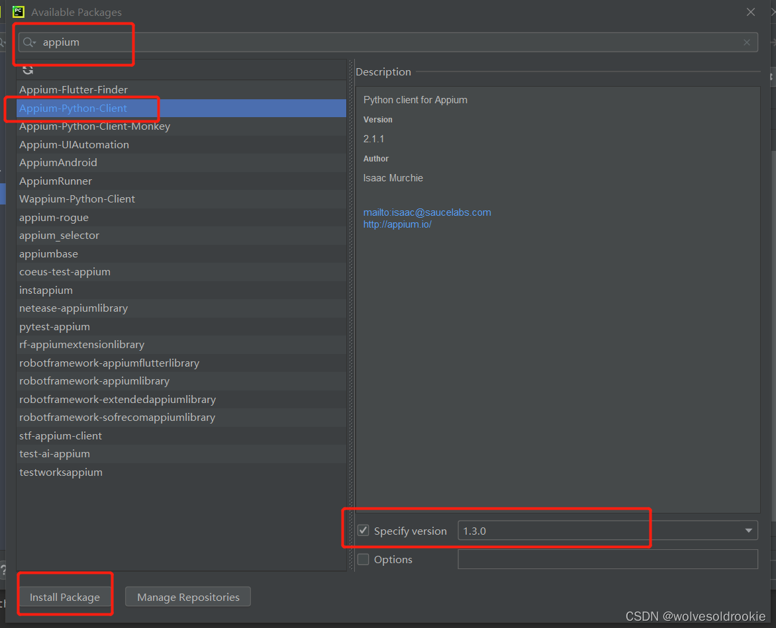Choose robotframework-appiumflutterlibrary
The height and width of the screenshot is (628, 776).
(181, 363)
